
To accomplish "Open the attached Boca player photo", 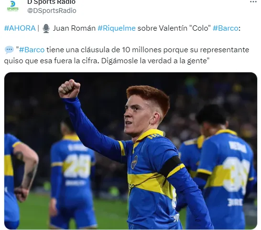I will click(130, 151).
